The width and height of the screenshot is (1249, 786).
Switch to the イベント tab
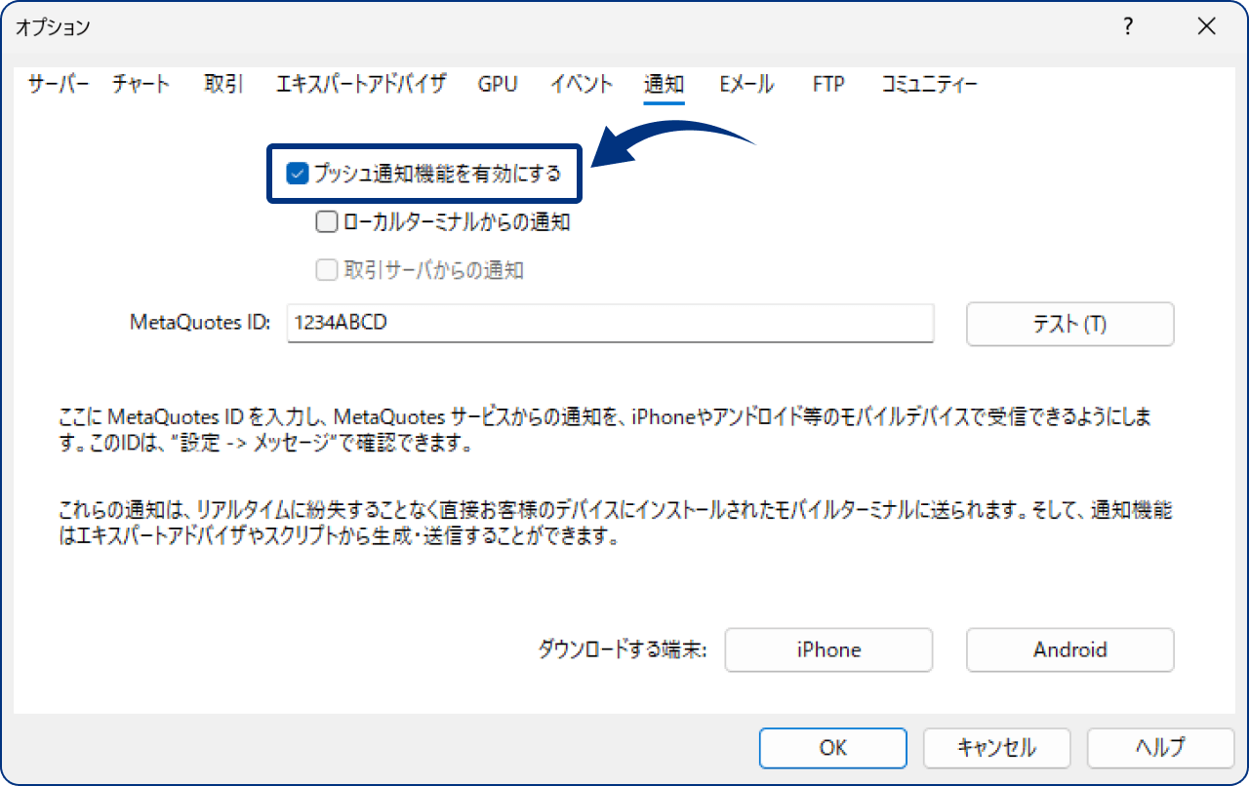[581, 85]
